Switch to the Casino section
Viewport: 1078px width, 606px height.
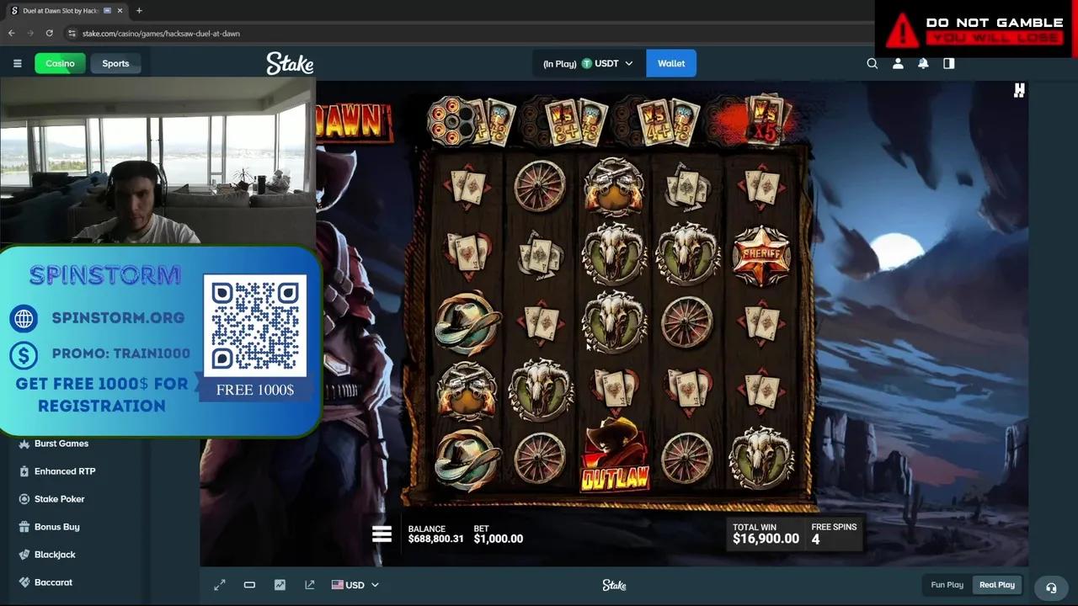tap(60, 63)
